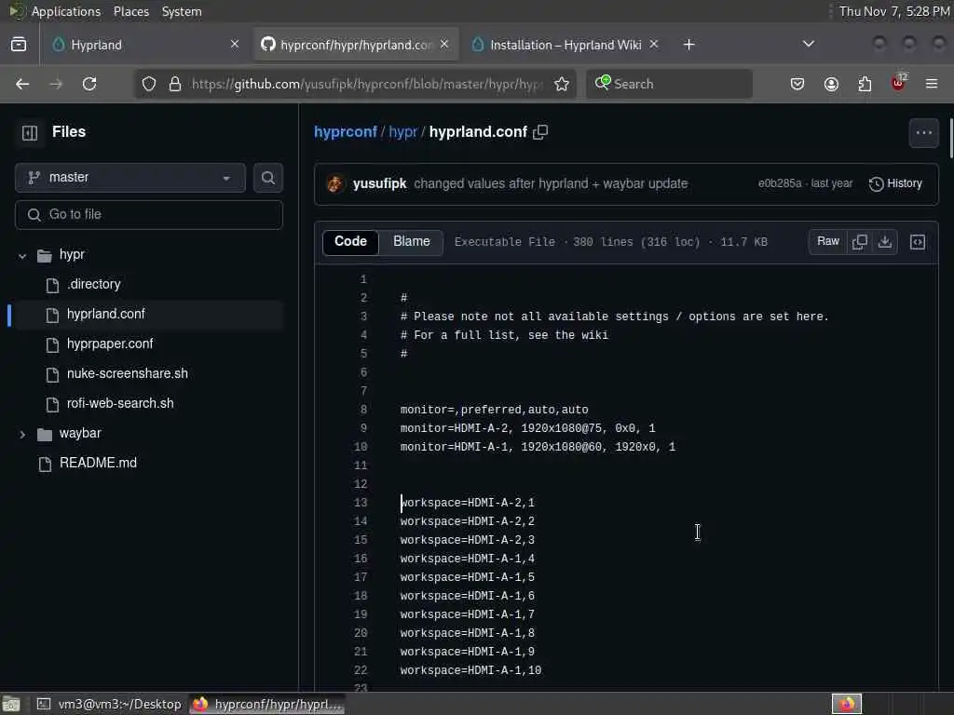Copy file path icon next to hyprland.conf

pos(540,132)
